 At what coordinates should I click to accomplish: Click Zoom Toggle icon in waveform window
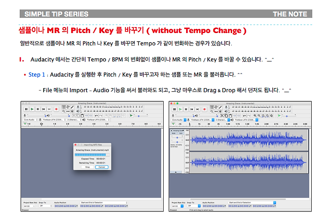click(x=272, y=116)
